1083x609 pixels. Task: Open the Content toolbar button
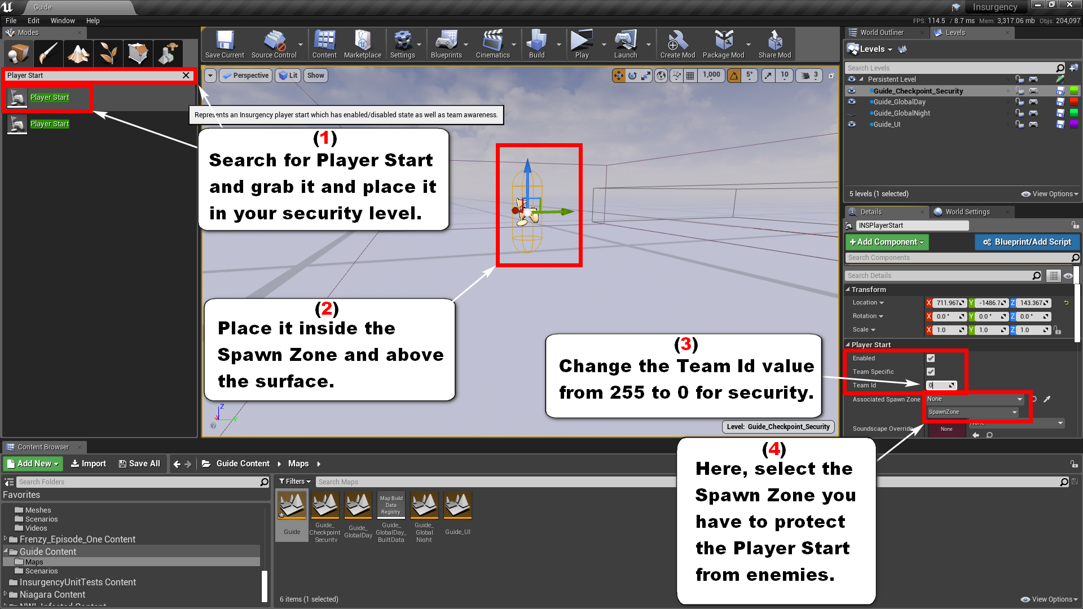click(324, 44)
